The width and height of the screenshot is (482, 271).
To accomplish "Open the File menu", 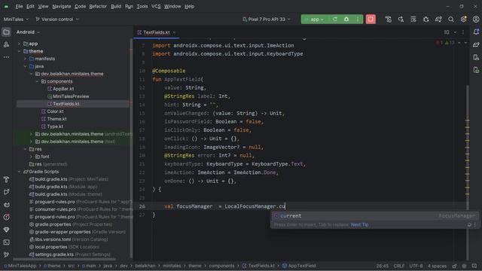I will point(19,7).
